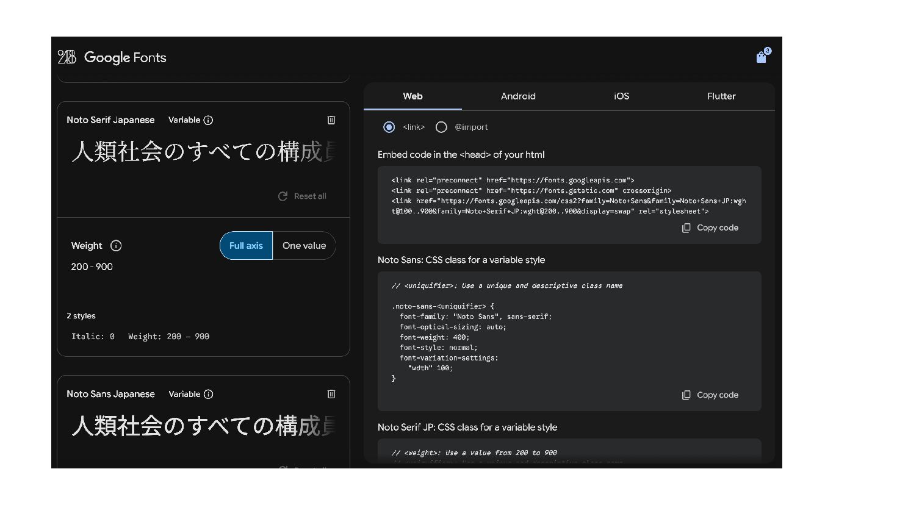Click Noto Serif JP: CSS class heading
This screenshot has width=897, height=505.
click(467, 428)
